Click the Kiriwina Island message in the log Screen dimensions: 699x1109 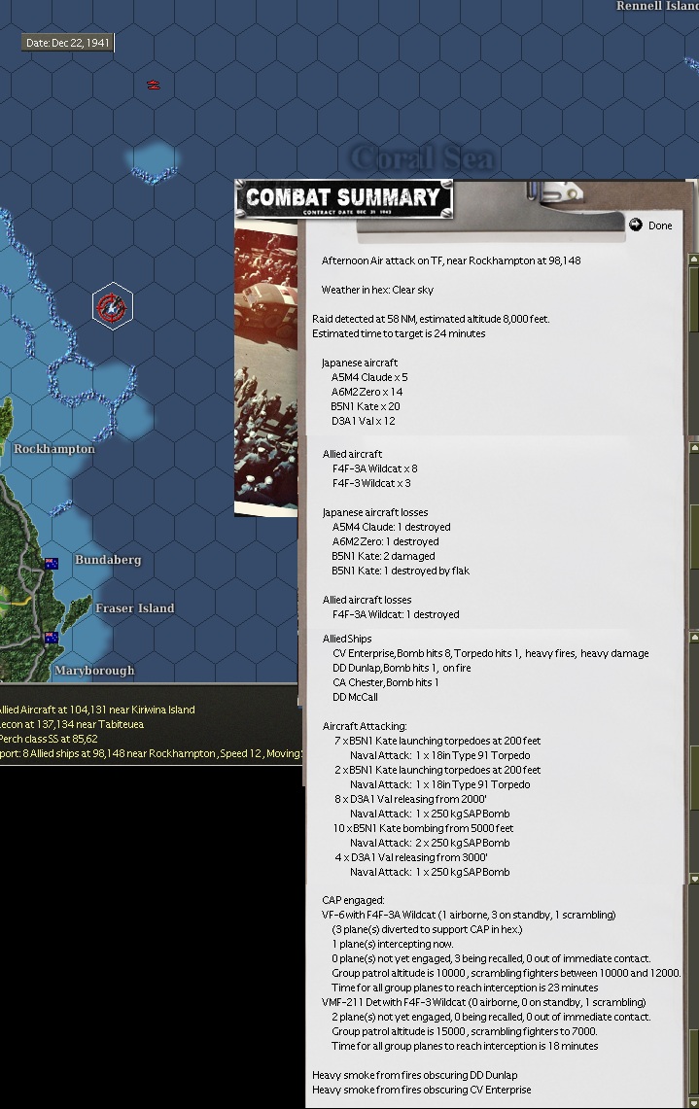[97, 710]
